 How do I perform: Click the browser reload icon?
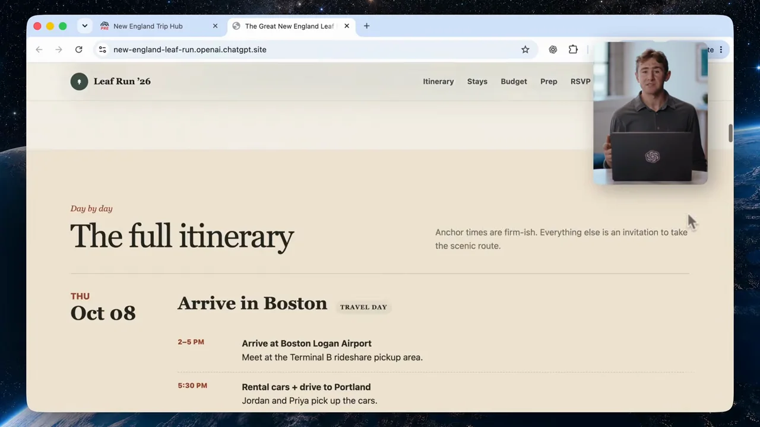(x=78, y=50)
